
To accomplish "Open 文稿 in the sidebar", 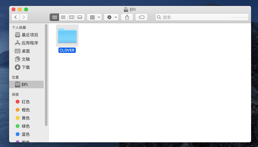I will click(27, 59).
